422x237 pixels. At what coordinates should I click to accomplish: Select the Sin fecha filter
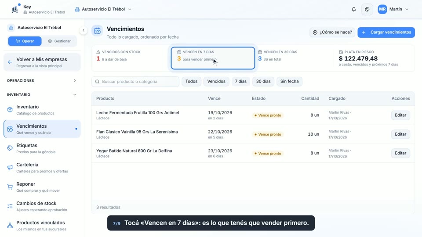point(289,82)
